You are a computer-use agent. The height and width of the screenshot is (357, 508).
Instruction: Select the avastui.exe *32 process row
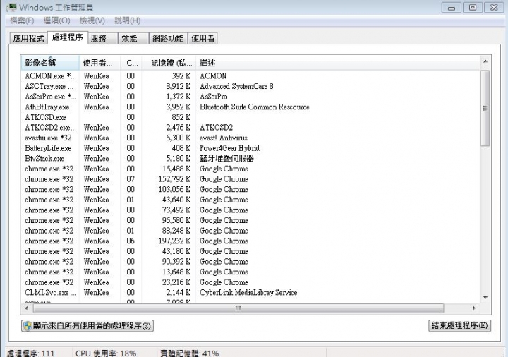tap(250, 138)
